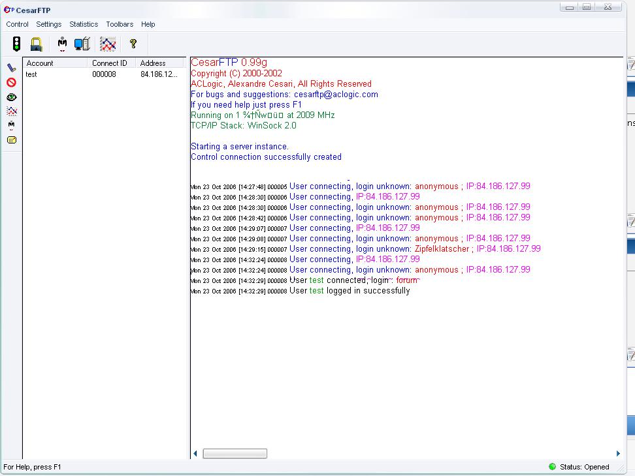Click the small user sidebar icon
This screenshot has width=635, height=476.
[11, 125]
